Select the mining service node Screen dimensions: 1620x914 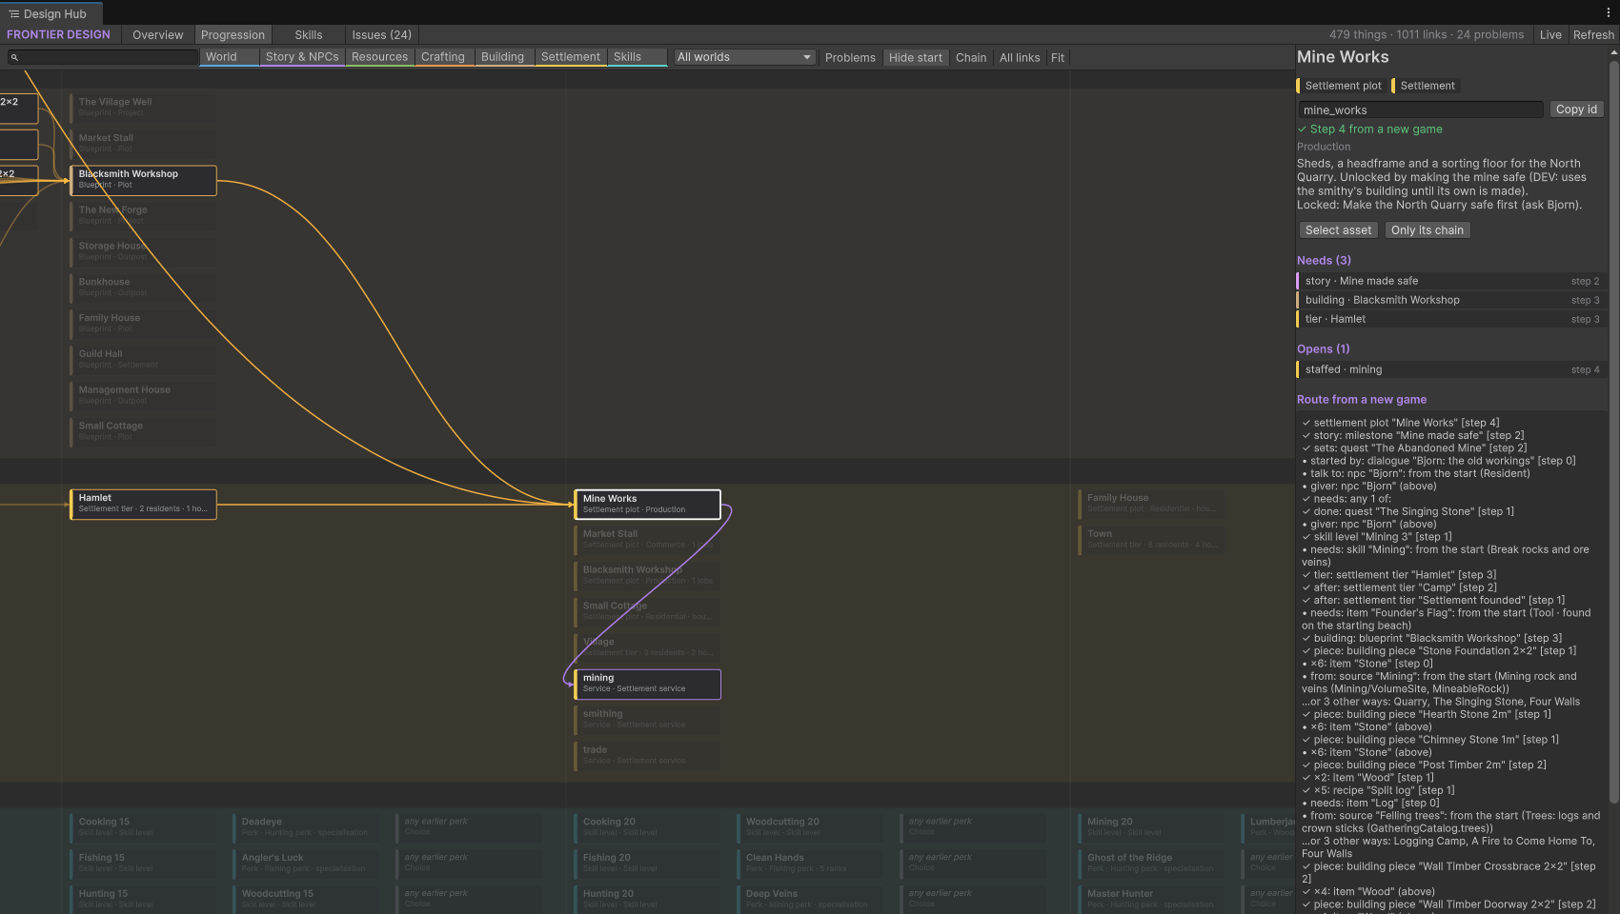click(647, 684)
